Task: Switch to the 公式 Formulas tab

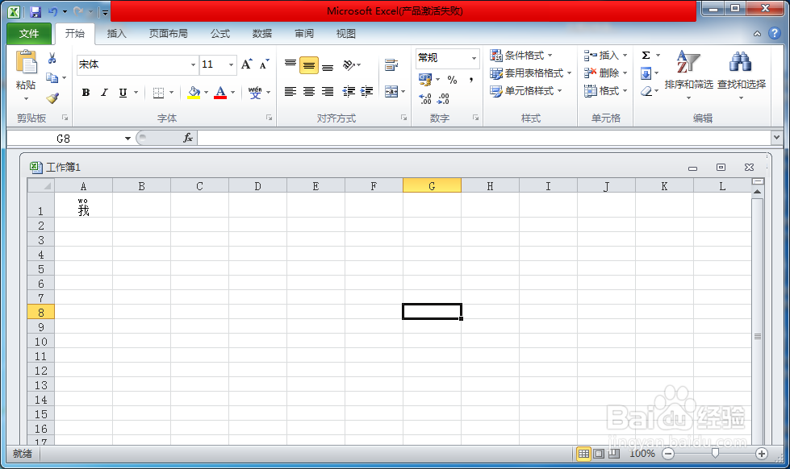Action: pos(220,33)
